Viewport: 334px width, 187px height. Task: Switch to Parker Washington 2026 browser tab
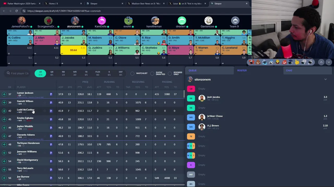click(x=22, y=4)
